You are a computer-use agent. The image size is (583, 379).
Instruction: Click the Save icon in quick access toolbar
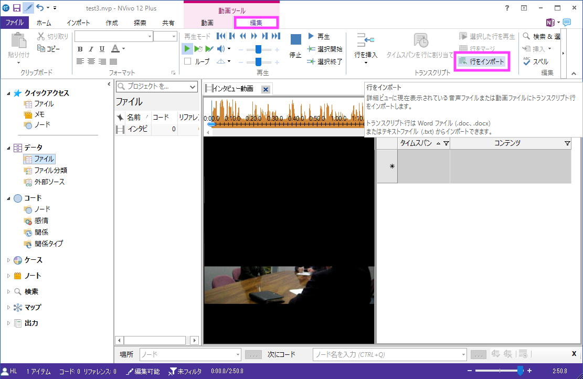pos(17,8)
